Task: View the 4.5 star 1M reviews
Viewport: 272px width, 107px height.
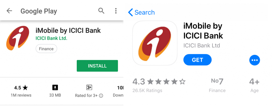Action: [x=21, y=91]
